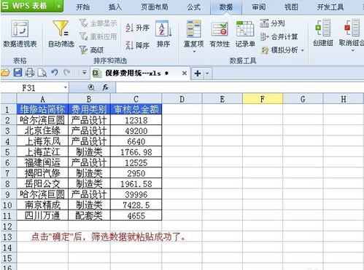Select cell with value 49200

[136, 131]
